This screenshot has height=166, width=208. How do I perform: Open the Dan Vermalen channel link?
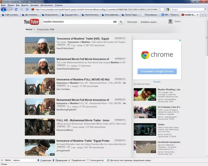click(63, 89)
